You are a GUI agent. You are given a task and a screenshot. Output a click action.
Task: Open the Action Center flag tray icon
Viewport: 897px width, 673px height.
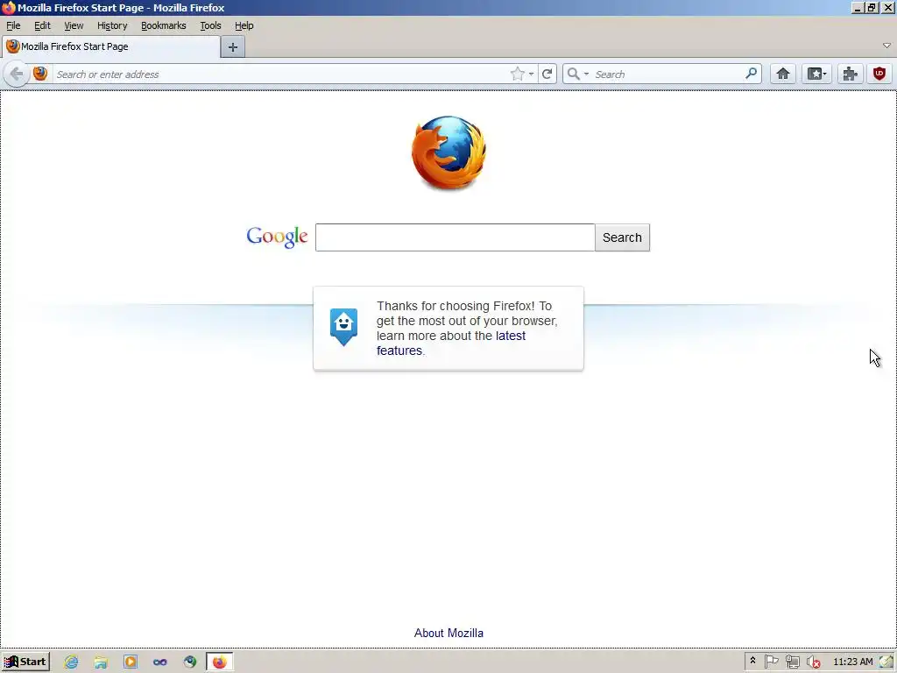(x=771, y=662)
